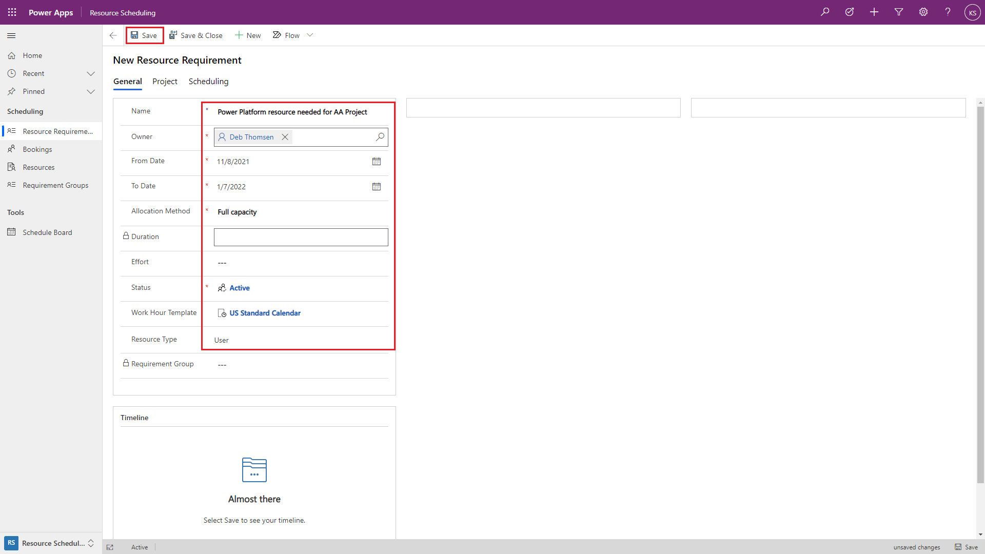Go back with the left arrow

[113, 35]
